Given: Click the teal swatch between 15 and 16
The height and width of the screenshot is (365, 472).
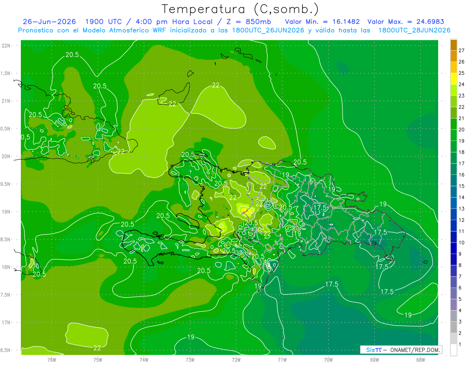Looking at the screenshot, I should 454,180.
